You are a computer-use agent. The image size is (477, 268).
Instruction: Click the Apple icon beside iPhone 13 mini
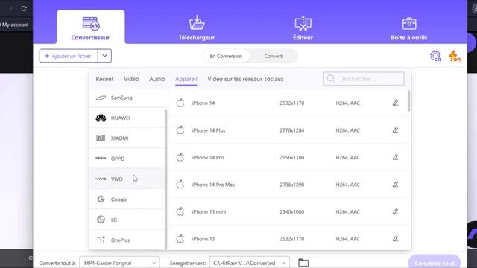click(x=180, y=211)
